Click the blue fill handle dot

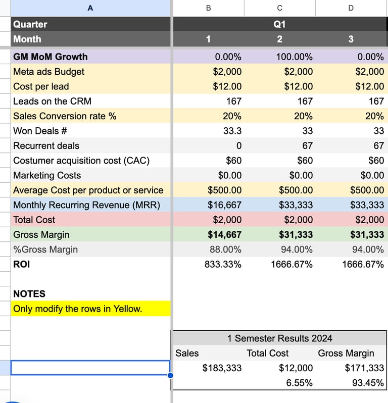tap(170, 375)
